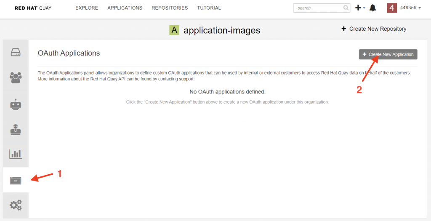Image resolution: width=431 pixels, height=221 pixels.
Task: Click the search magnifier icon
Action: (346, 8)
